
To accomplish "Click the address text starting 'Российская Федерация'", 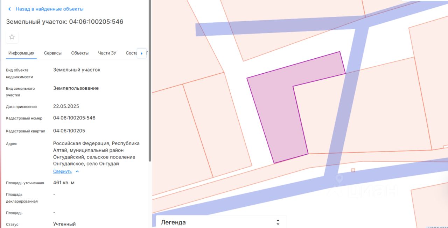I will [x=96, y=154].
